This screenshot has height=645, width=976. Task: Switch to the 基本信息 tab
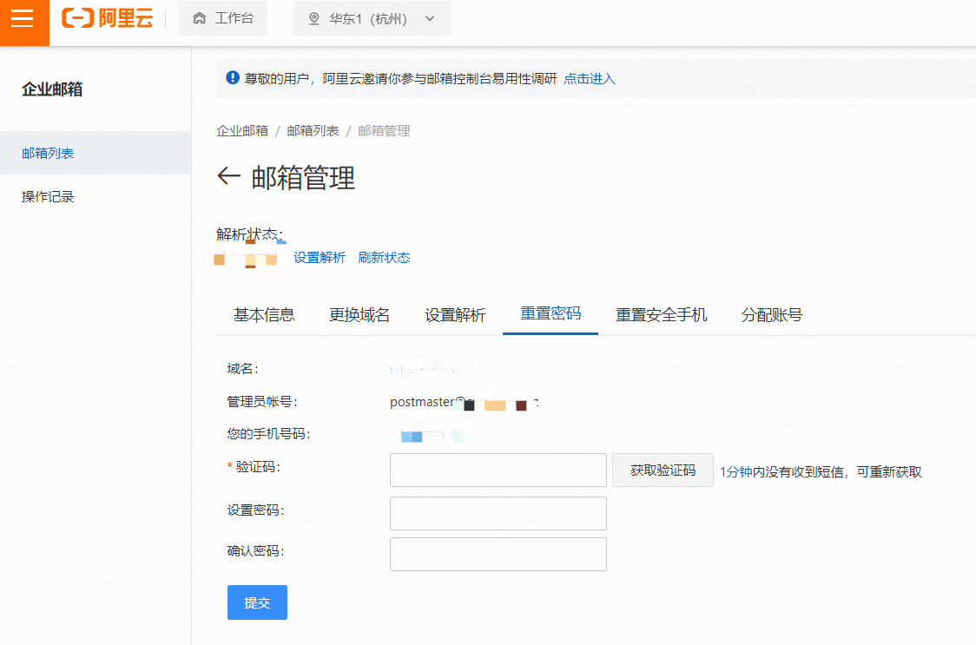[263, 315]
